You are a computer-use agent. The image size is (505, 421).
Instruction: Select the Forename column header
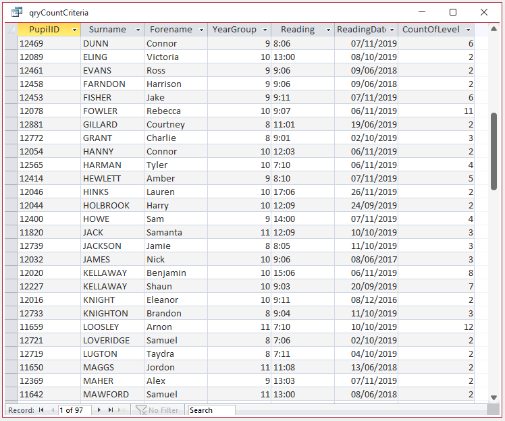point(176,30)
